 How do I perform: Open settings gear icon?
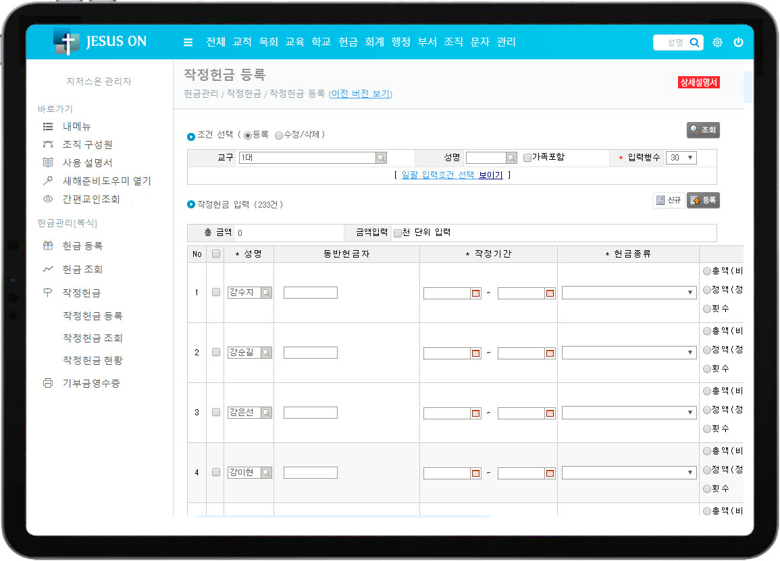click(x=717, y=42)
